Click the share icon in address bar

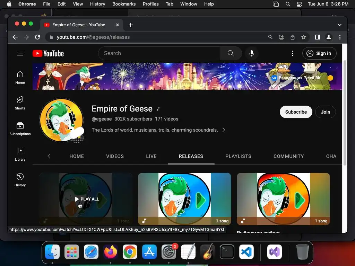tap(293, 37)
